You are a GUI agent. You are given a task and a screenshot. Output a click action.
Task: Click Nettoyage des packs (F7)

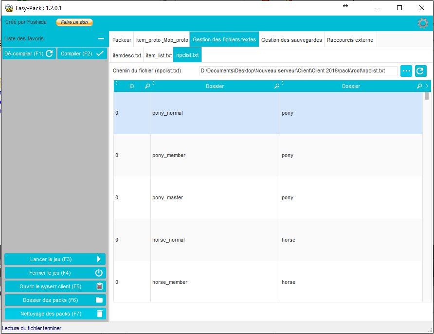click(x=55, y=314)
